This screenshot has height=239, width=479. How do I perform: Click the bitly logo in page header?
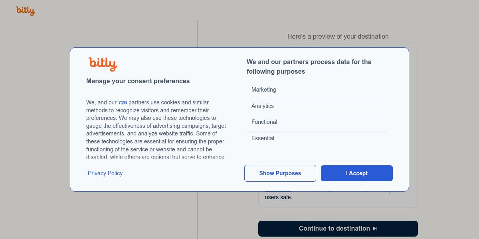(26, 11)
